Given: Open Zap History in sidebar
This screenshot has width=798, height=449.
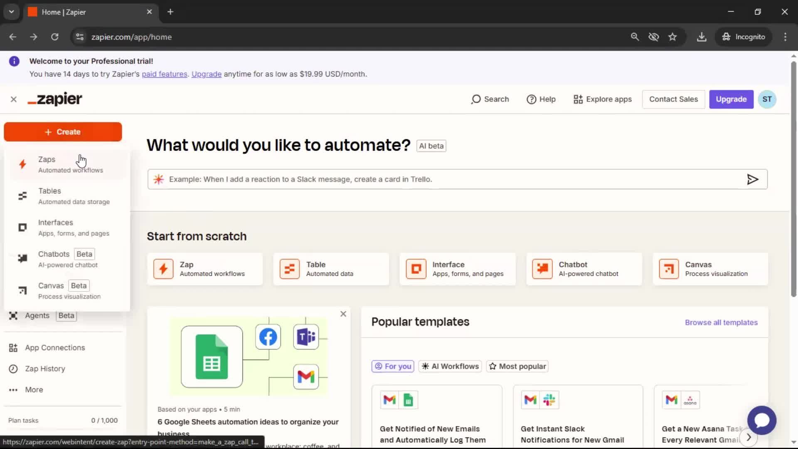Looking at the screenshot, I should 37,369.
